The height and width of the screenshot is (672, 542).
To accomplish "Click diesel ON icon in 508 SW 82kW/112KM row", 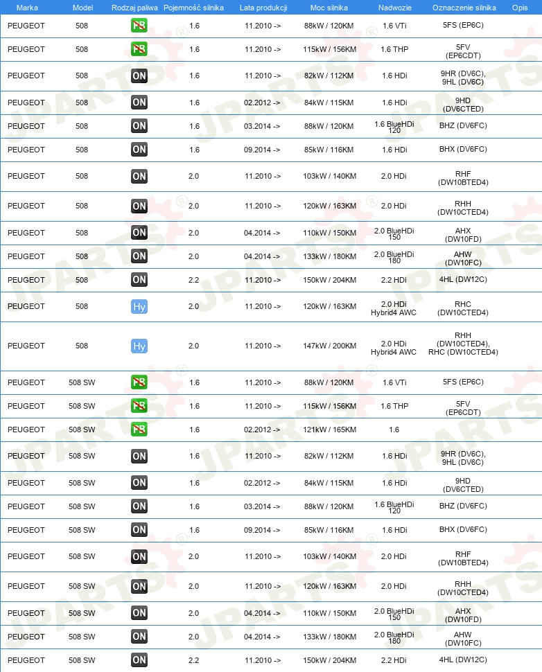I will (139, 456).
